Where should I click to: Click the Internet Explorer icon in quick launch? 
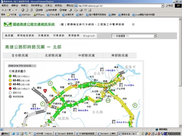[14, 134]
